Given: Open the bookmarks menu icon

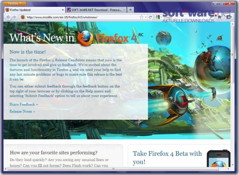Looking at the screenshot, I should click(229, 17).
